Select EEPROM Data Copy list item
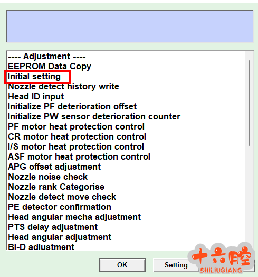Screen dimensions: 258x277 point(50,67)
